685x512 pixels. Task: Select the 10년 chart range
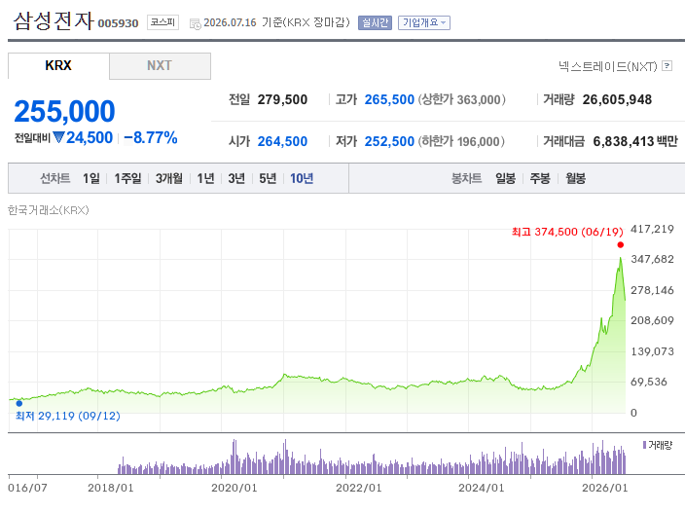[x=302, y=178]
